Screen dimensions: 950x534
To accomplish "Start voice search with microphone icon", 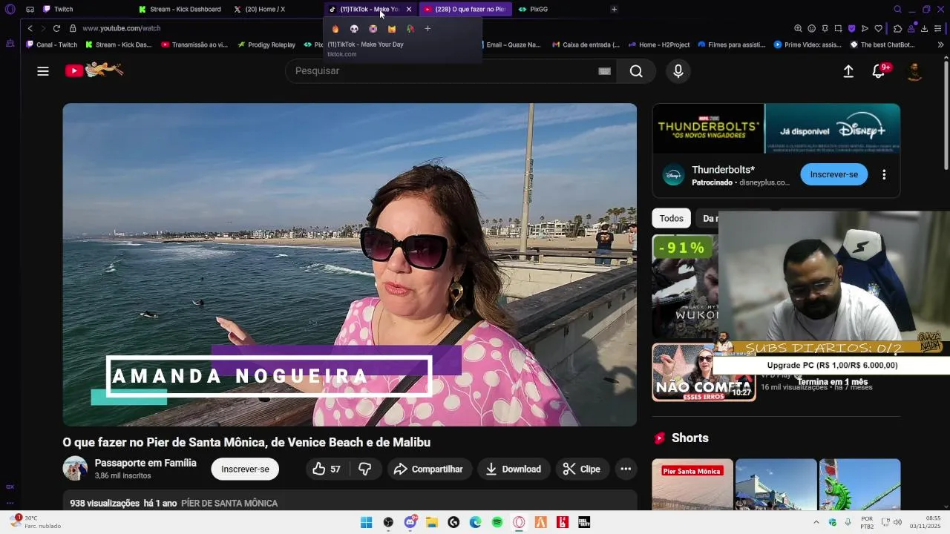I will point(678,71).
